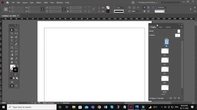The height and width of the screenshot is (110, 197).
Task: Go to next page arrow in status bar
Action: (x=32, y=103)
